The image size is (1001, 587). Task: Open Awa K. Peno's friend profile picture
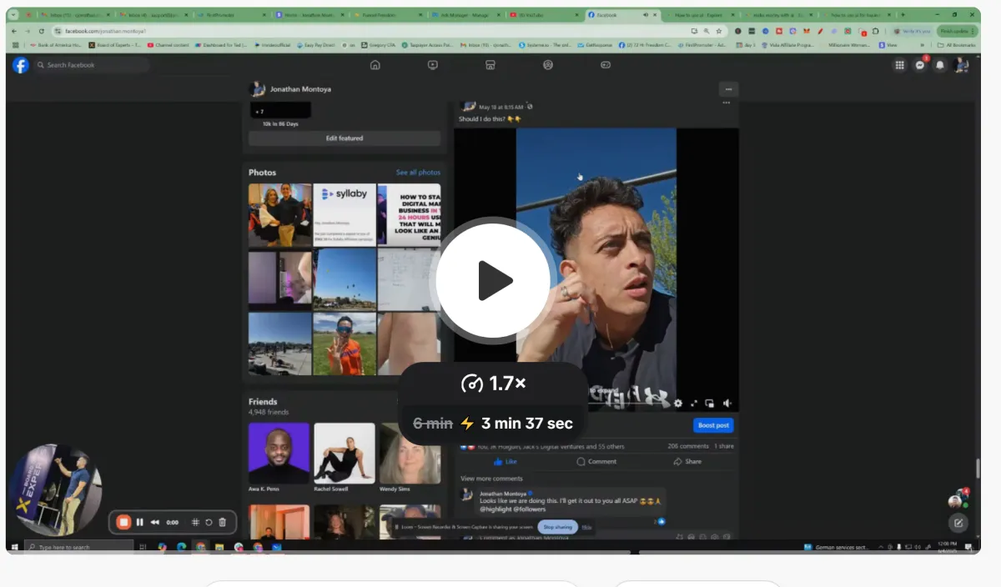coord(279,454)
